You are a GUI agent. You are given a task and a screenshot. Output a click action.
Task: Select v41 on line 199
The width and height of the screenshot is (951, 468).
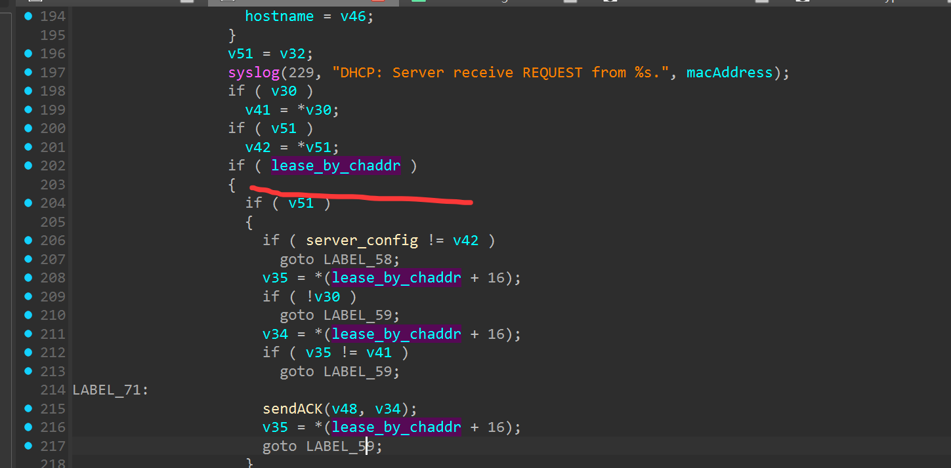coord(258,110)
